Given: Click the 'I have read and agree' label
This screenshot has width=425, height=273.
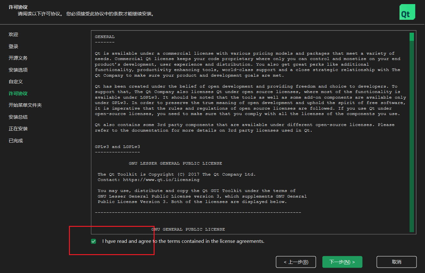Looking at the screenshot, I should click(x=183, y=241).
